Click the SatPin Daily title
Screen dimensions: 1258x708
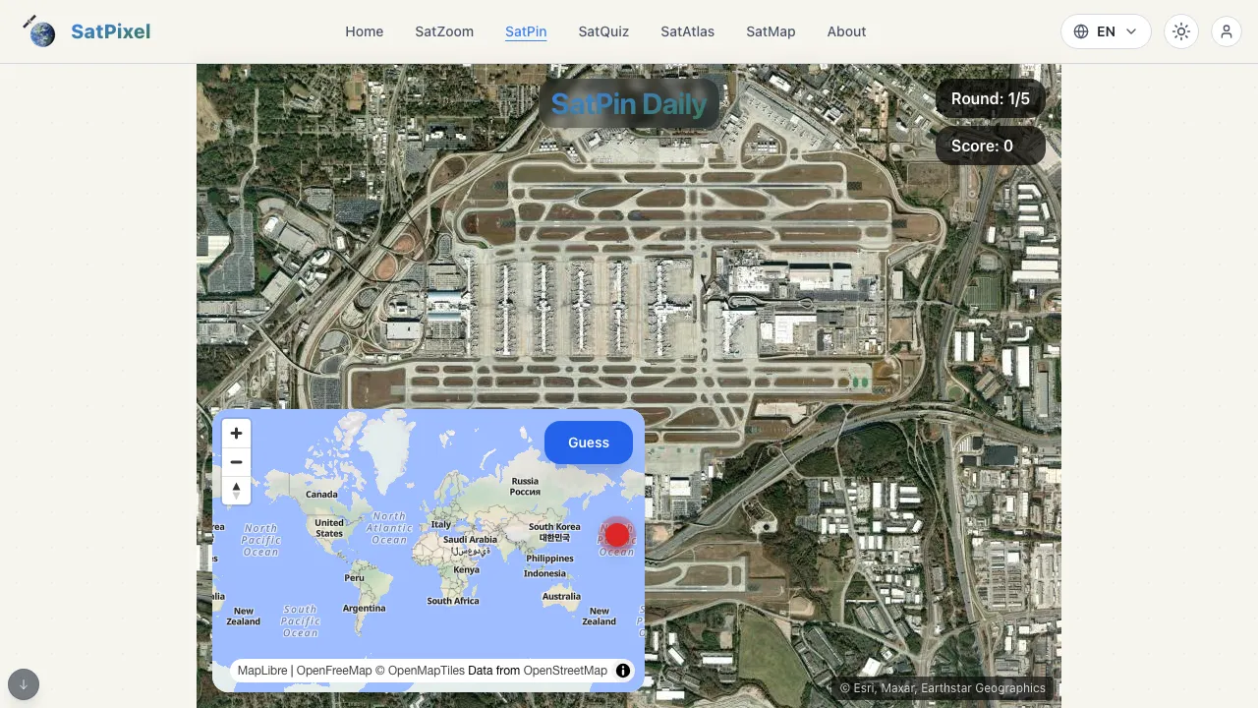pyautogui.click(x=629, y=103)
